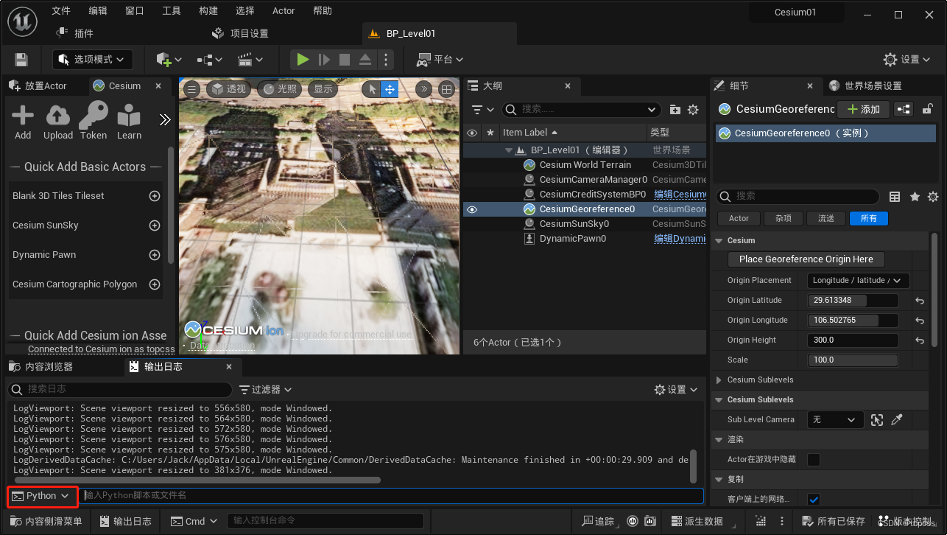Click 追踪 trace button
Image resolution: width=947 pixels, height=535 pixels.
pyautogui.click(x=597, y=521)
